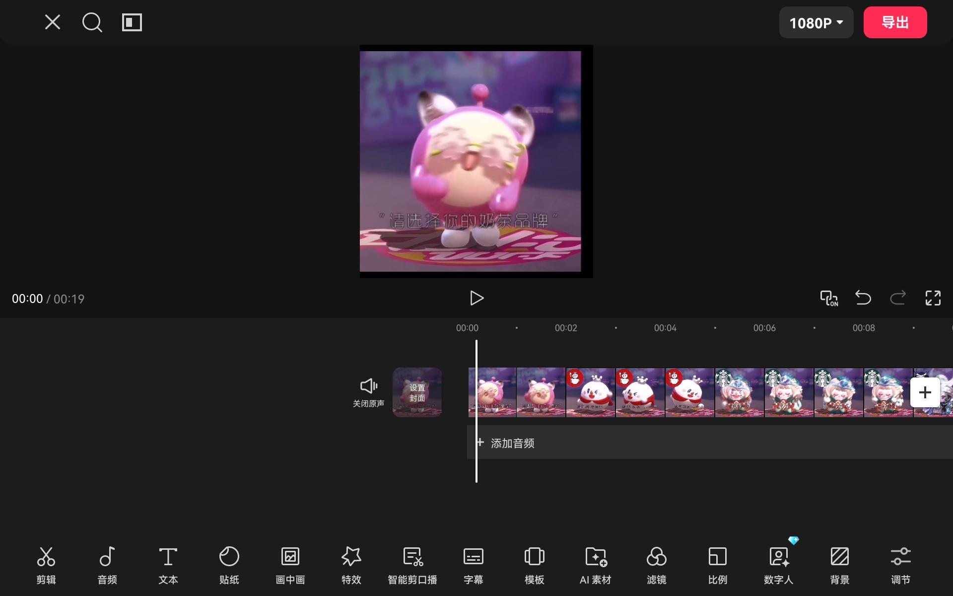Toggle the ON linkage switch icon
Screen dimensions: 953x596
coord(828,298)
